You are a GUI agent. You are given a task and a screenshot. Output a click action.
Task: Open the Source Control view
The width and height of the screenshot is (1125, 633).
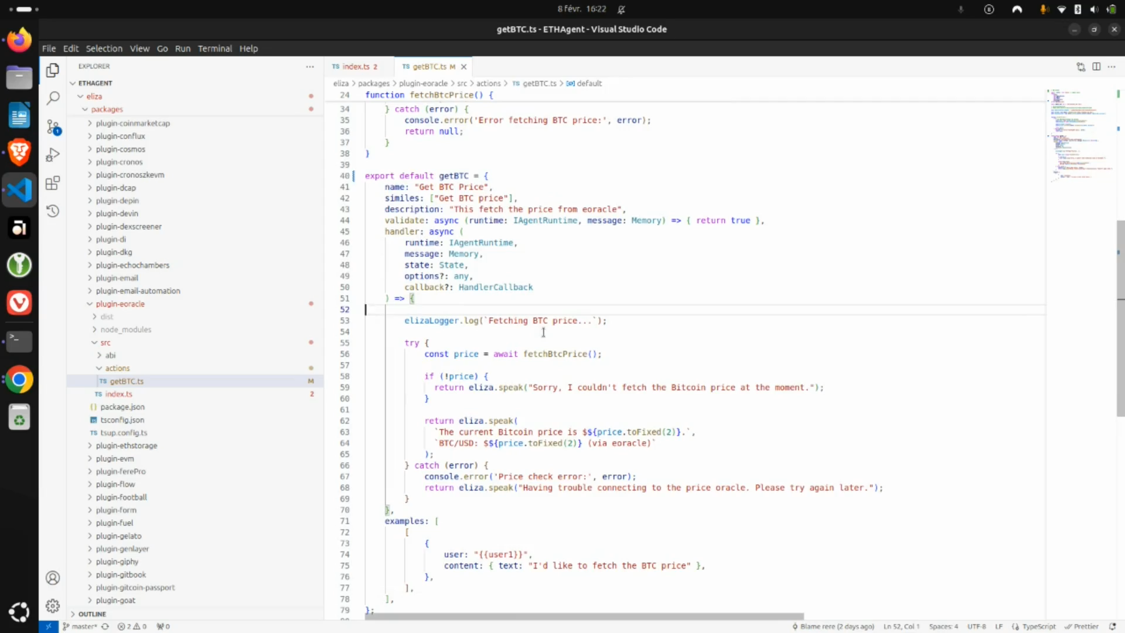53,127
